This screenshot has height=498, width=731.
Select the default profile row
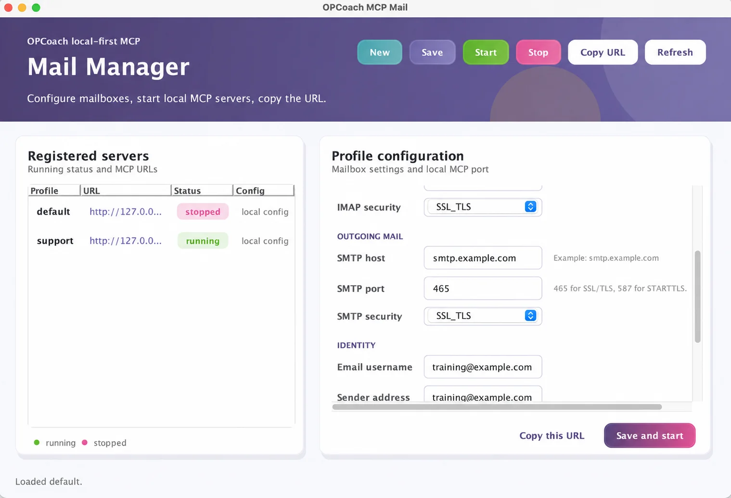(161, 212)
